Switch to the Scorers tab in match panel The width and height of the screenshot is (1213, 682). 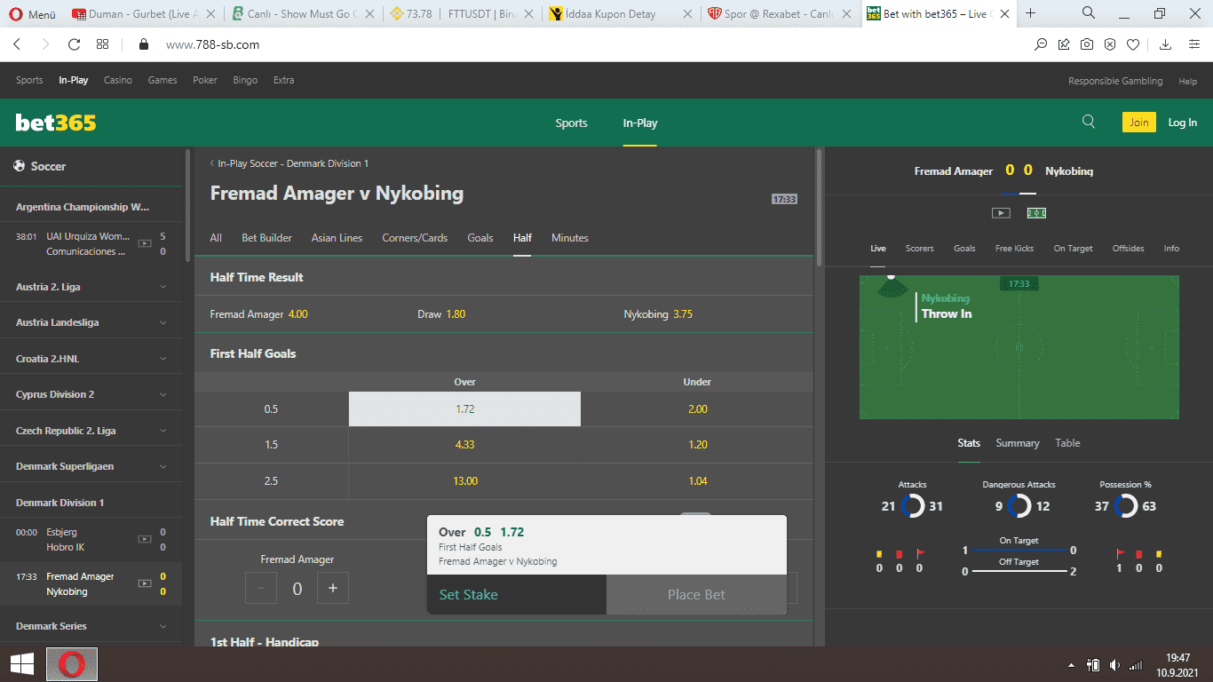919,249
